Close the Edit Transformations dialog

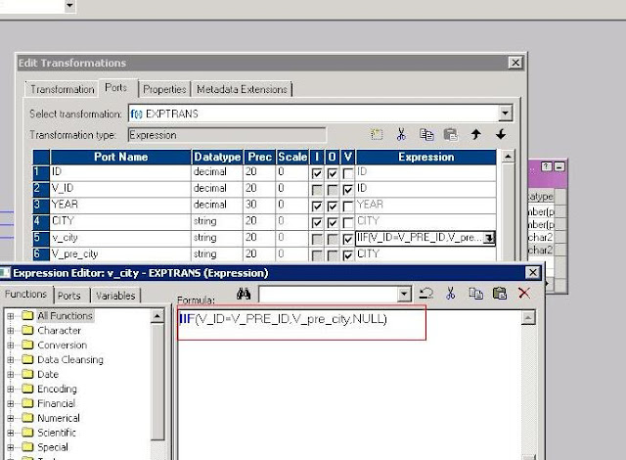pyautogui.click(x=515, y=63)
